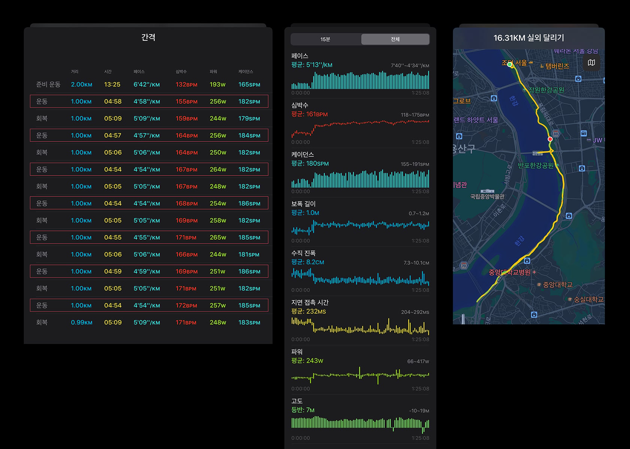Select the green start marker on route
This screenshot has height=449, width=630.
coord(509,64)
